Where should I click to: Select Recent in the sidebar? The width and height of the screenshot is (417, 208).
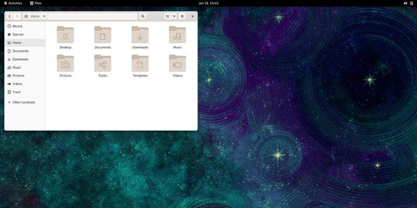tap(17, 26)
